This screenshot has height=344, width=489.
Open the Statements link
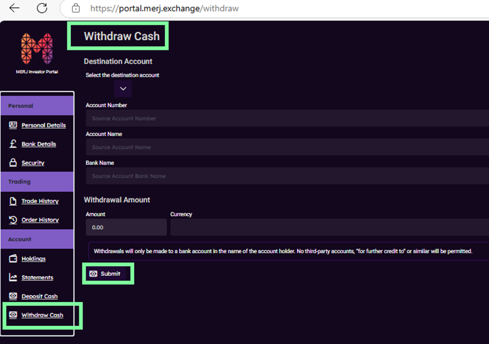pyautogui.click(x=37, y=277)
